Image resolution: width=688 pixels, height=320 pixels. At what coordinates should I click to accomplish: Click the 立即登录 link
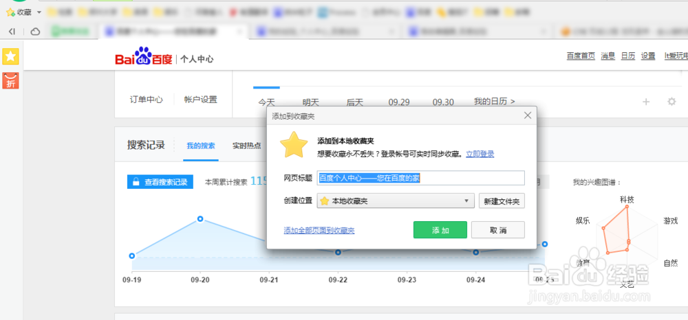click(x=480, y=154)
